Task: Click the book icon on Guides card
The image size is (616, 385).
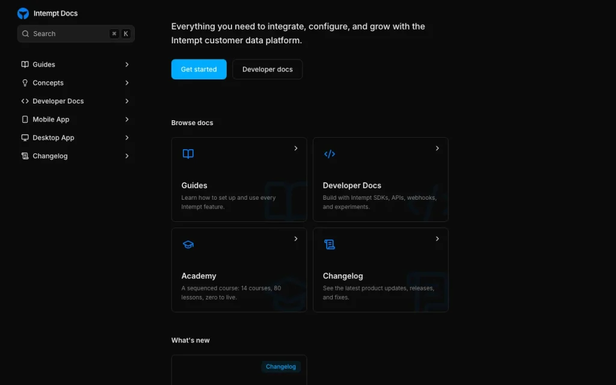Action: [x=188, y=153]
